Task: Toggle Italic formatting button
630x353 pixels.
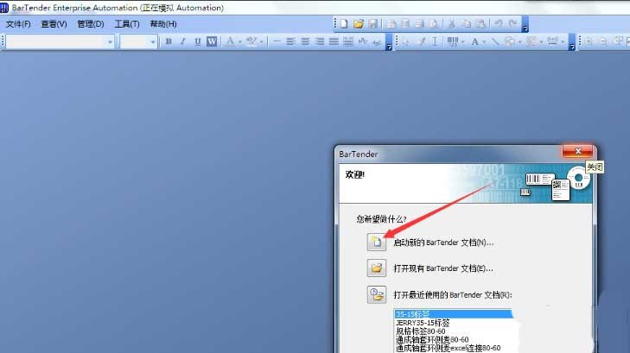Action: click(183, 41)
